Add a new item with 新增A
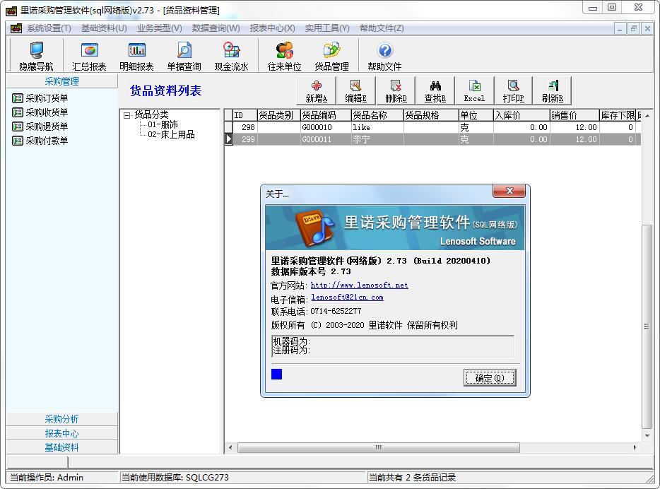Image resolution: width=660 pixels, height=489 pixels. [316, 91]
